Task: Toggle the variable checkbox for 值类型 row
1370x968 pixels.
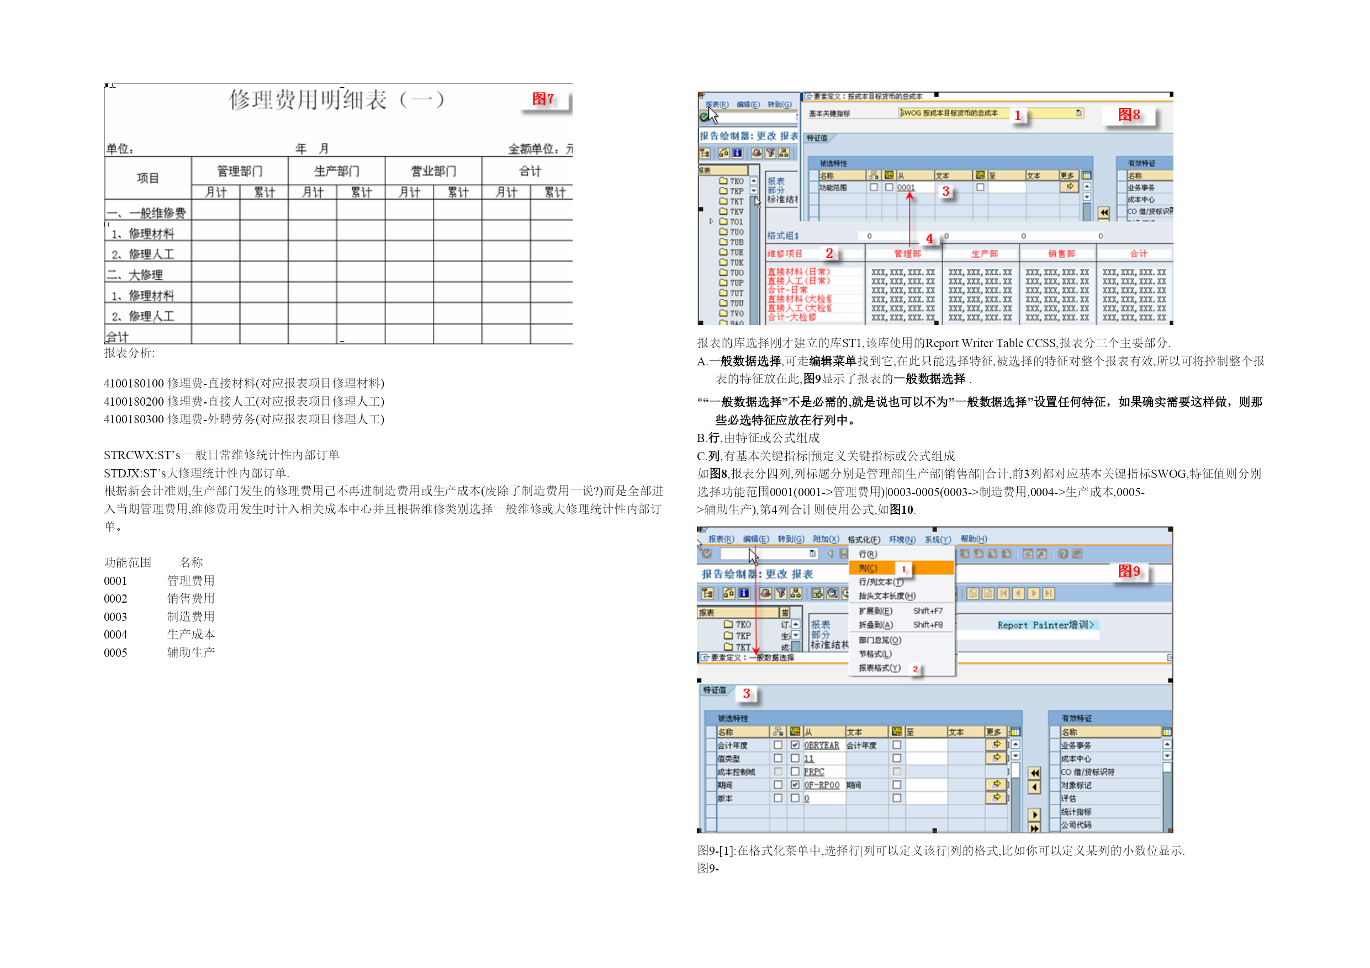Action: [795, 758]
